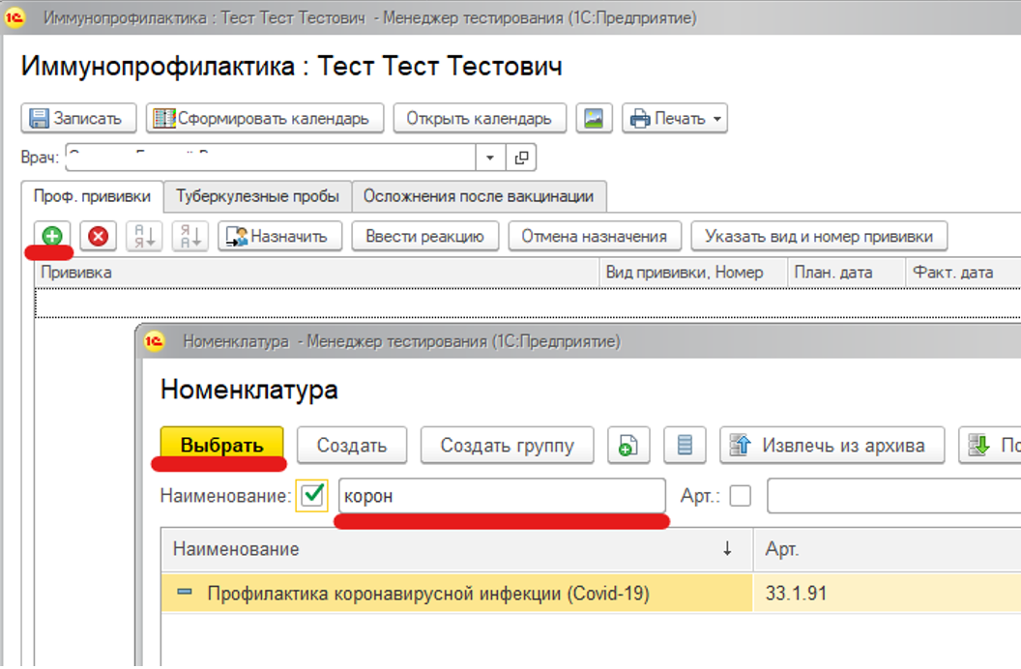Select the Профилактика коронавирусной инфекции row

(427, 594)
